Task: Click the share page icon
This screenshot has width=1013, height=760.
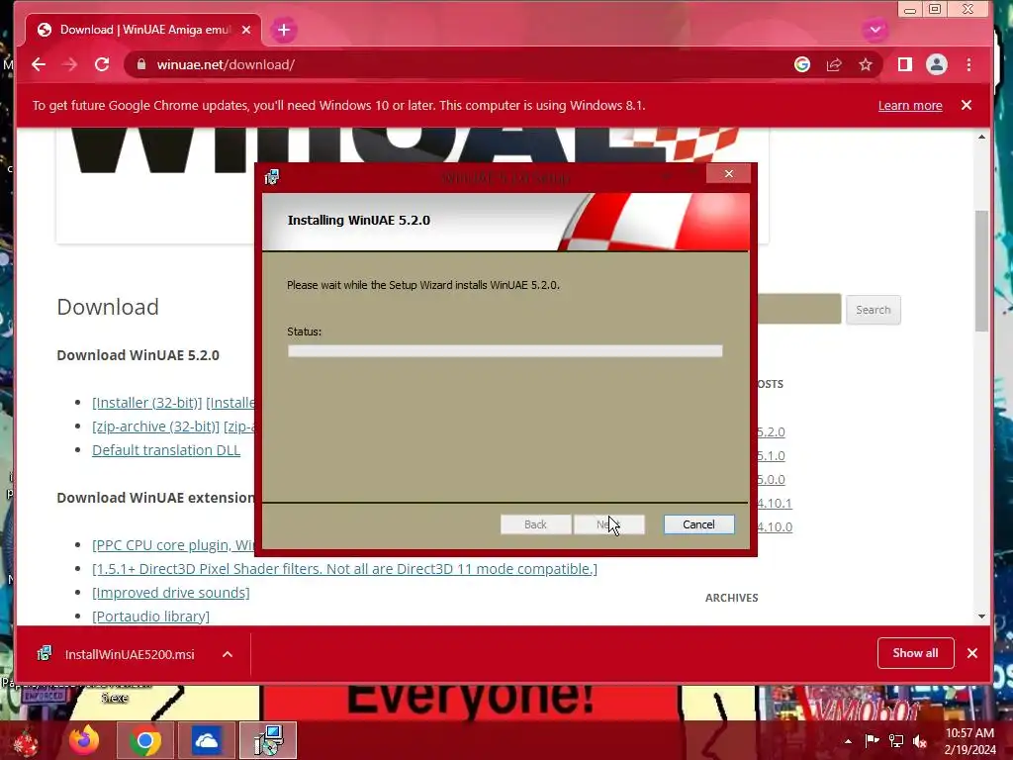Action: (834, 64)
